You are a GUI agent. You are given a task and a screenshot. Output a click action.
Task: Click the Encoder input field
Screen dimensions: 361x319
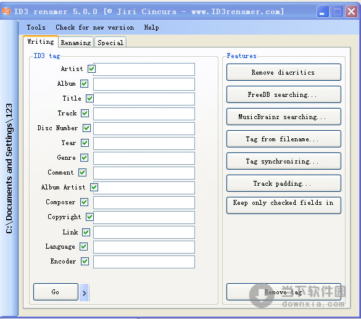click(144, 262)
